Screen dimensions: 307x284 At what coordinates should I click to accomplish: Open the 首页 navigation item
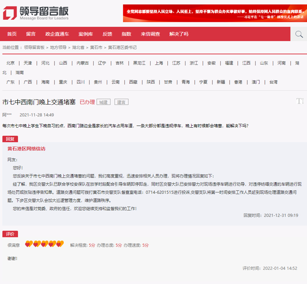(x=12, y=34)
